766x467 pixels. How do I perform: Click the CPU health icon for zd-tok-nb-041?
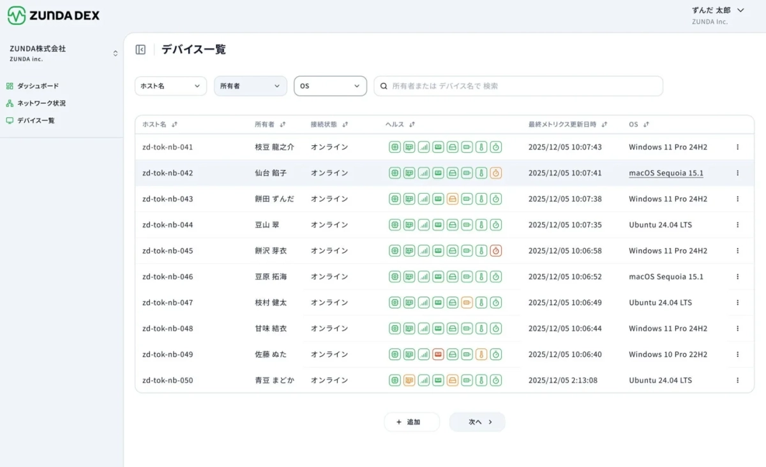[394, 147]
